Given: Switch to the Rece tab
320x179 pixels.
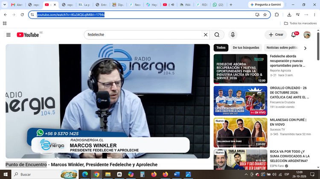Looking at the screenshot, I should 135,5.
